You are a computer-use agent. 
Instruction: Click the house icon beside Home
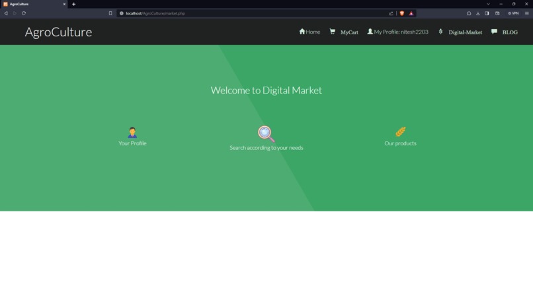(x=302, y=31)
